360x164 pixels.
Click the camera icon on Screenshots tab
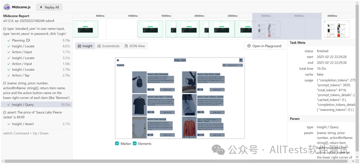tap(99, 46)
